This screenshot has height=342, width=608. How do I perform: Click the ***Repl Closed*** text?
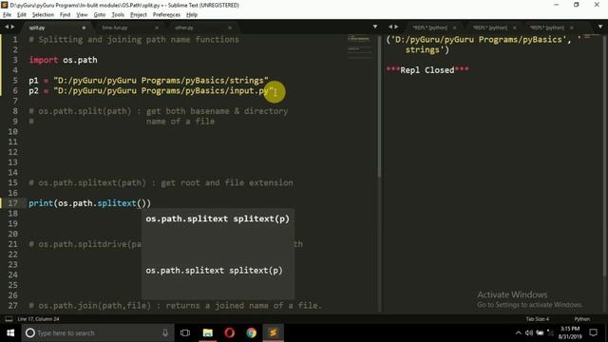[427, 70]
